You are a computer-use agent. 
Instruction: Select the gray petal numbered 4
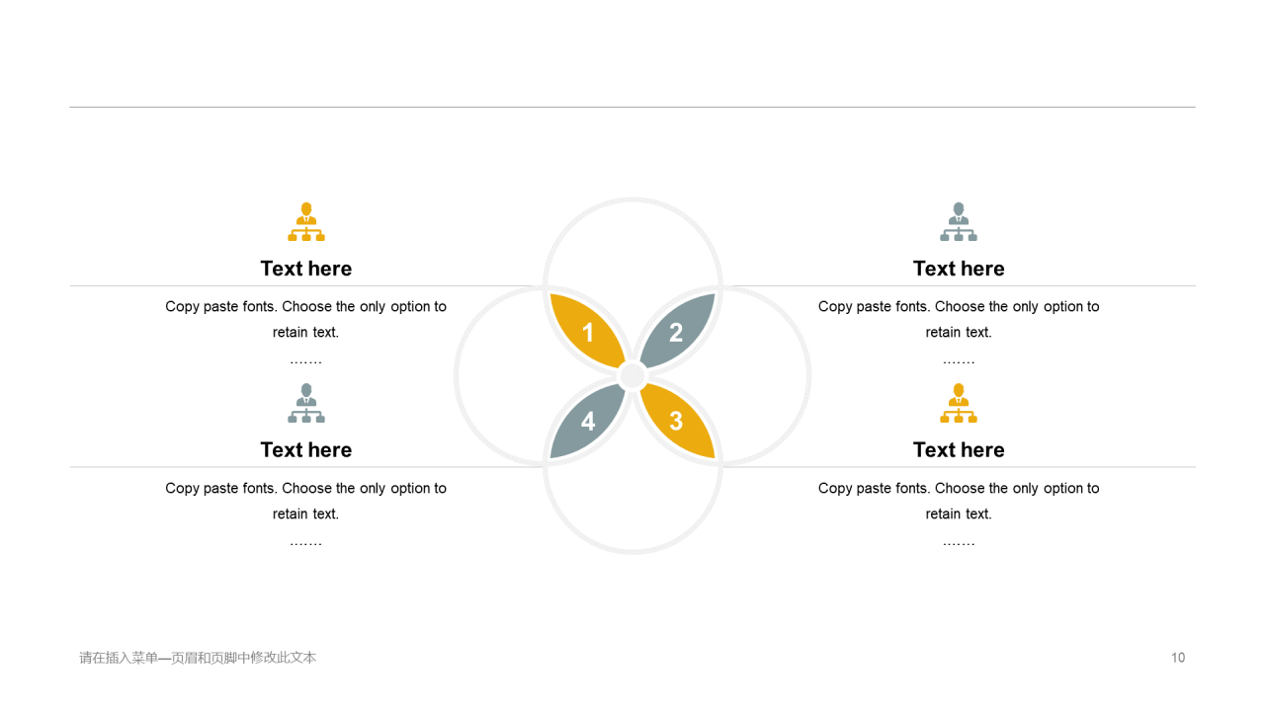coord(587,422)
